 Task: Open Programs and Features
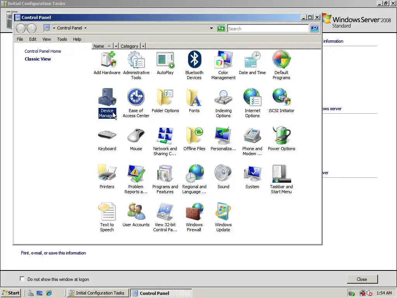coord(165,179)
